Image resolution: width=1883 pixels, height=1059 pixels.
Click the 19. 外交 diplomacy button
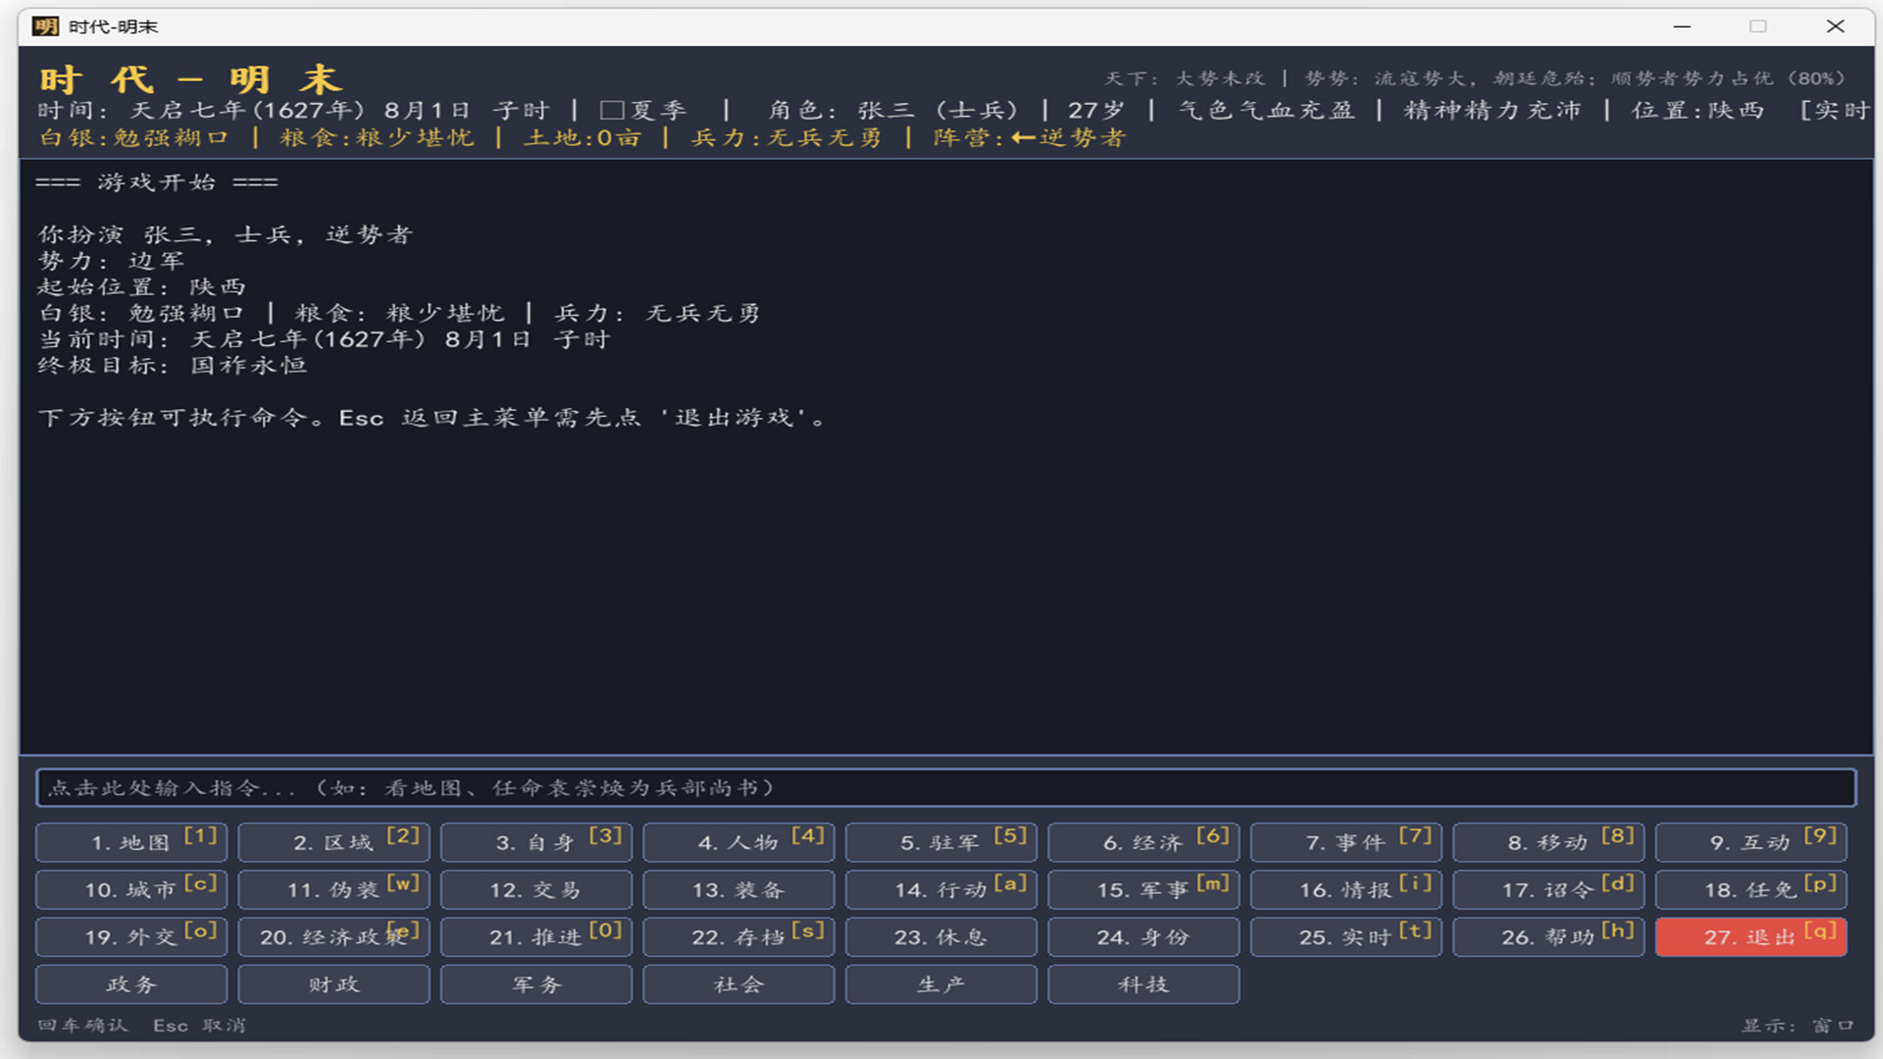[131, 936]
